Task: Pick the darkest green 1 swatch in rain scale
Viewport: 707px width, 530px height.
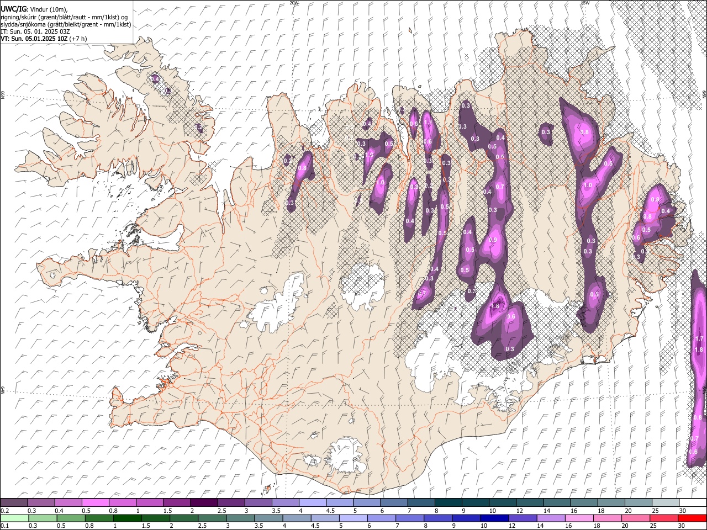Action: pos(127,518)
